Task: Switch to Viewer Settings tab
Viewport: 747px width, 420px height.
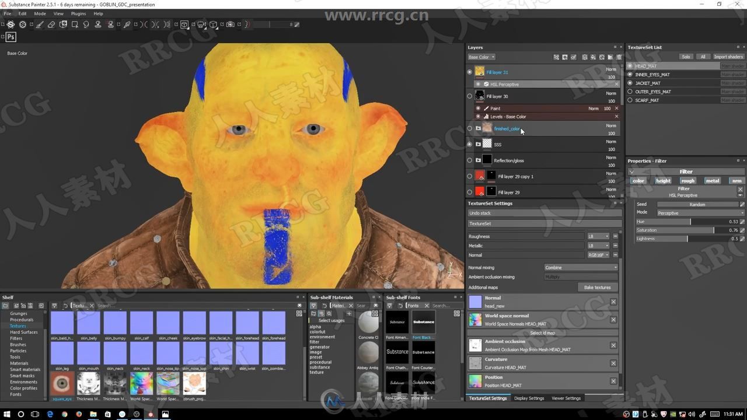Action: (566, 398)
